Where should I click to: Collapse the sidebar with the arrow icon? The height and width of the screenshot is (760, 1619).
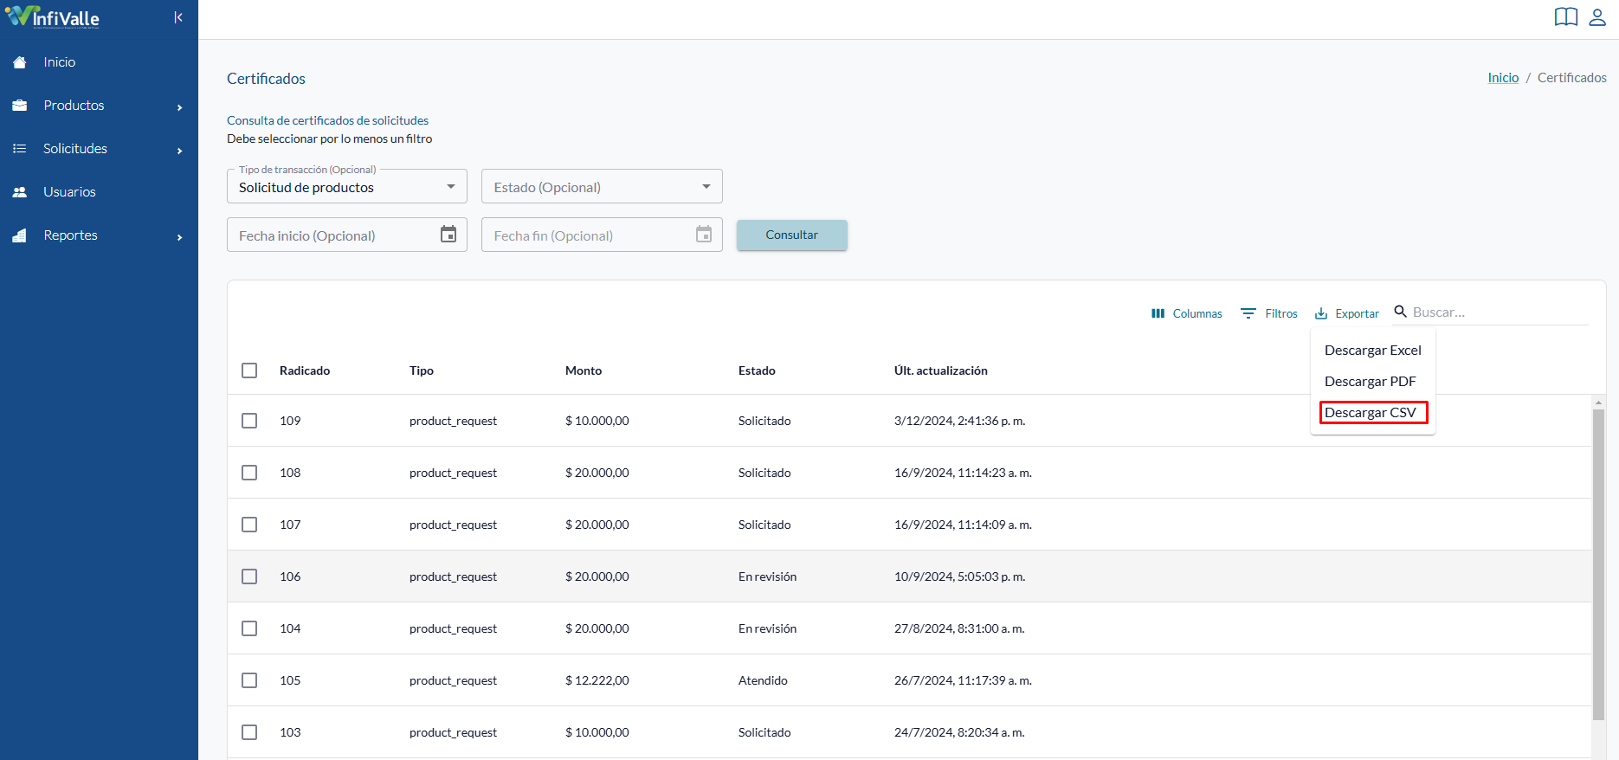click(178, 17)
